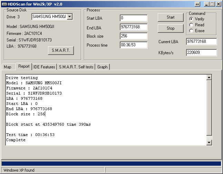This screenshot has height=174, width=223.
Task: Click the Block size input field
Action: (134, 36)
